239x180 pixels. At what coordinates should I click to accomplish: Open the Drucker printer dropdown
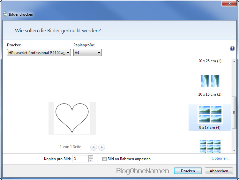click(x=39, y=53)
